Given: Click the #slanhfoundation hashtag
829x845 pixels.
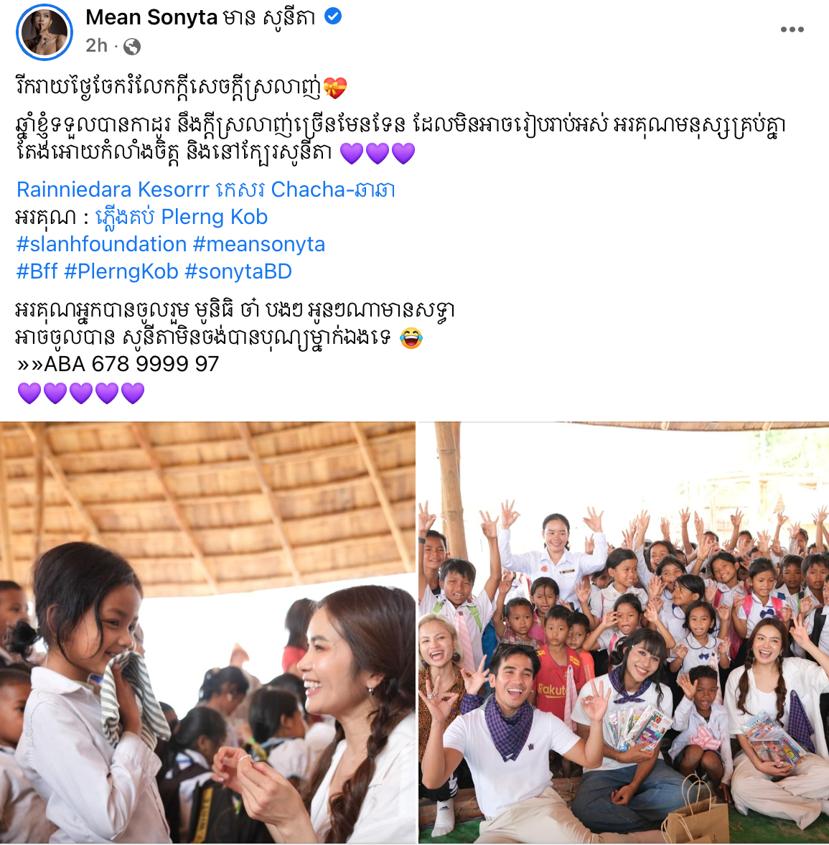Looking at the screenshot, I should 101,244.
